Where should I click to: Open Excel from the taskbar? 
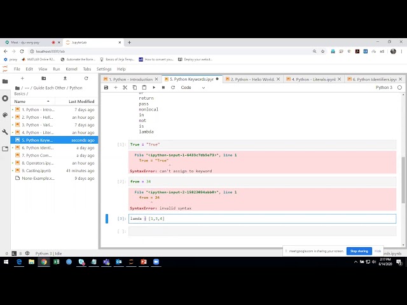click(x=57, y=262)
